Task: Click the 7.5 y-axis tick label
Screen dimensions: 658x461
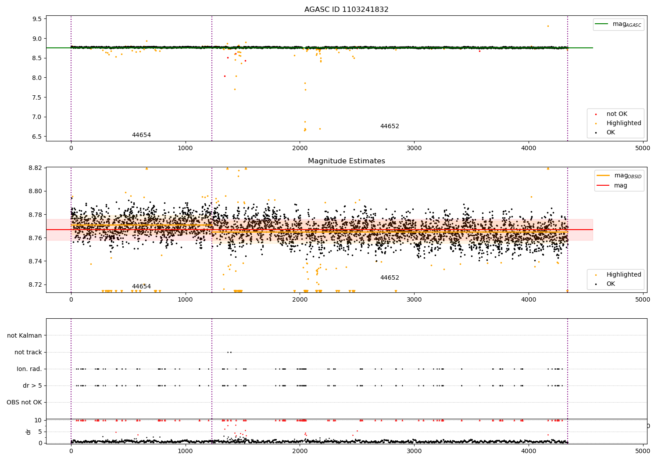Action: click(37, 97)
